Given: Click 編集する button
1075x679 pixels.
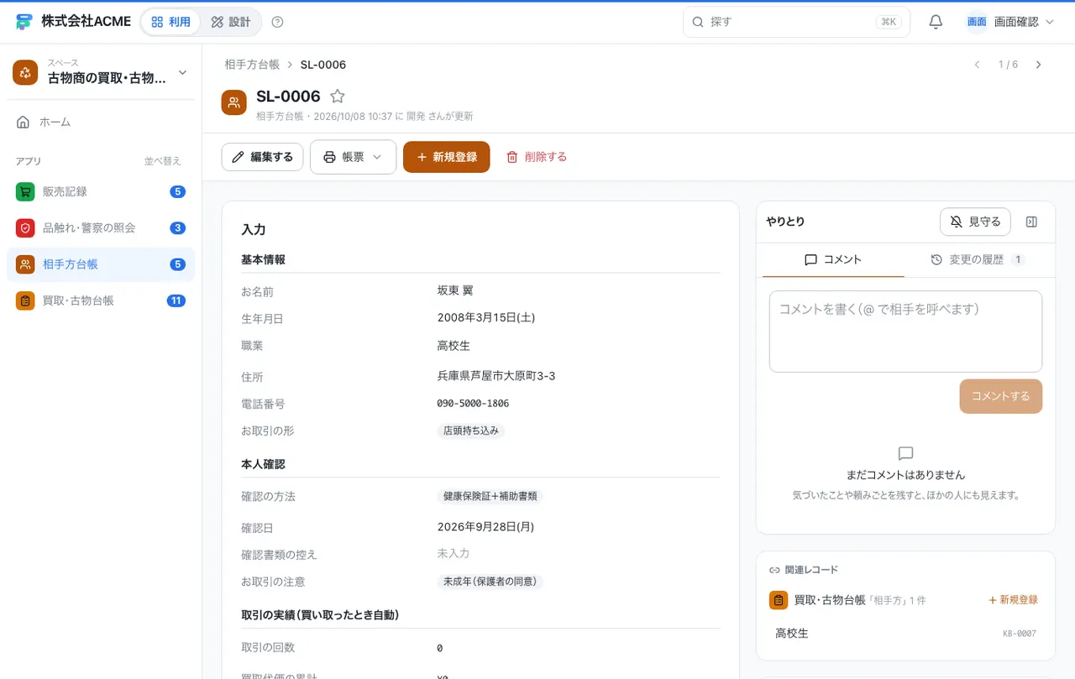Looking at the screenshot, I should point(262,157).
